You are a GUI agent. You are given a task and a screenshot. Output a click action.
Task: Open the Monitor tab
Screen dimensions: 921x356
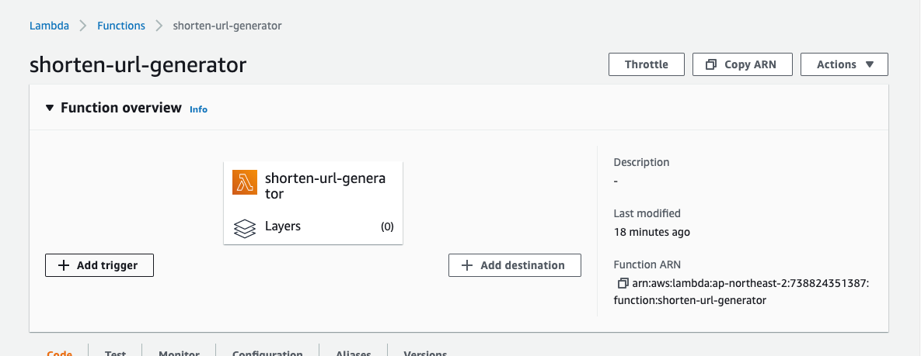[179, 353]
